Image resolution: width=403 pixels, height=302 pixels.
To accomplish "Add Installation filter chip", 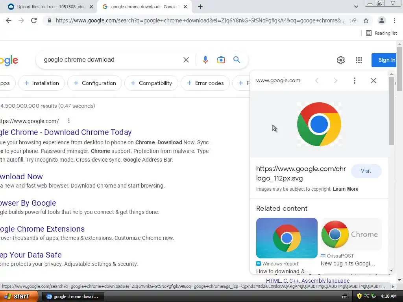I will pyautogui.click(x=41, y=83).
